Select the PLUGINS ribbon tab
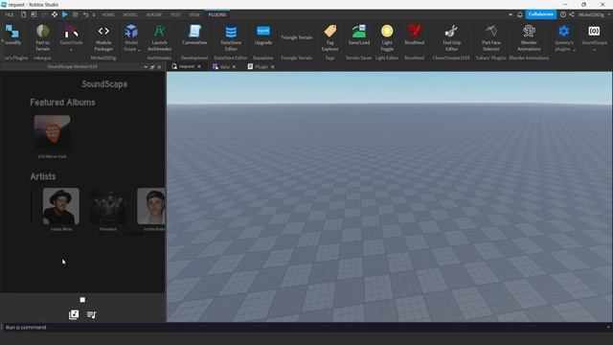The image size is (613, 345). pos(217,14)
